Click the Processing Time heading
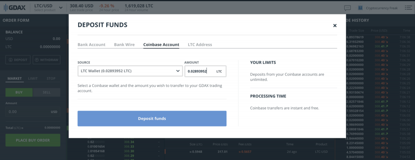 pos(268,96)
